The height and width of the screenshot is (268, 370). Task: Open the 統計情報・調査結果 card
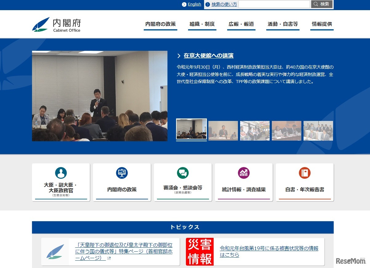(244, 182)
